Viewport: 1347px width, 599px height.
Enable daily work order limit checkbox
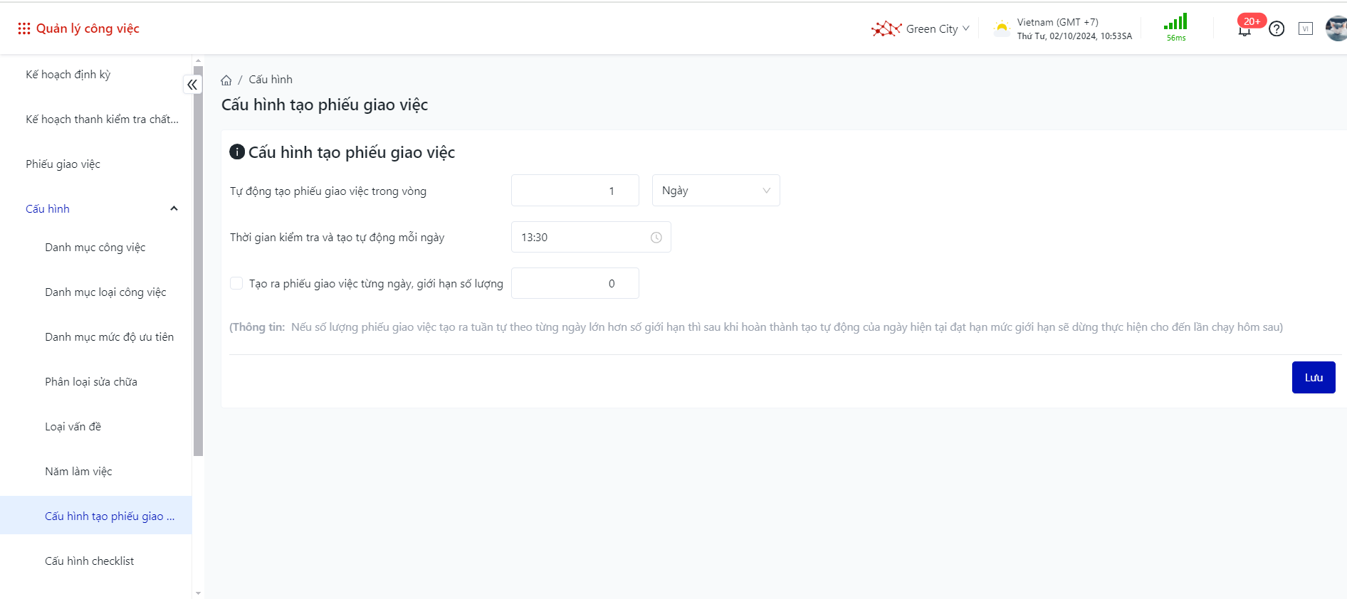236,283
